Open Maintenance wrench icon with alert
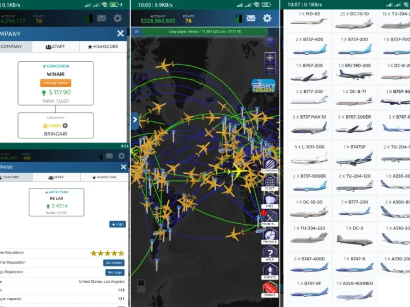 [270, 218]
